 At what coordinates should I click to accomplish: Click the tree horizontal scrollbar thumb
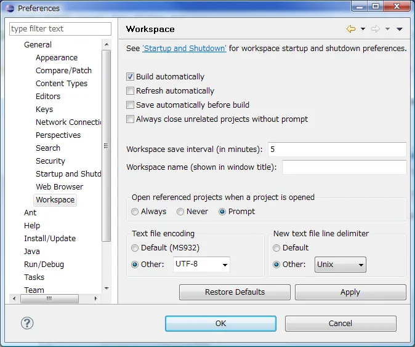pos(49,298)
